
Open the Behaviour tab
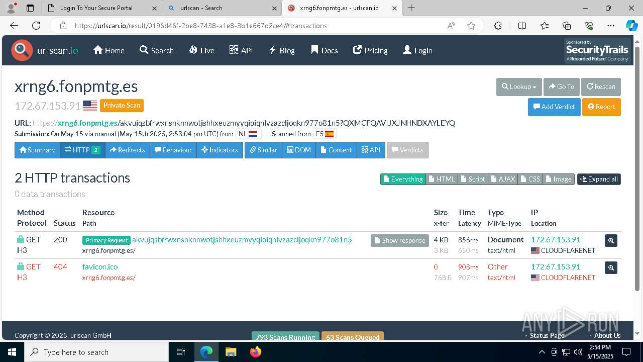(x=173, y=150)
